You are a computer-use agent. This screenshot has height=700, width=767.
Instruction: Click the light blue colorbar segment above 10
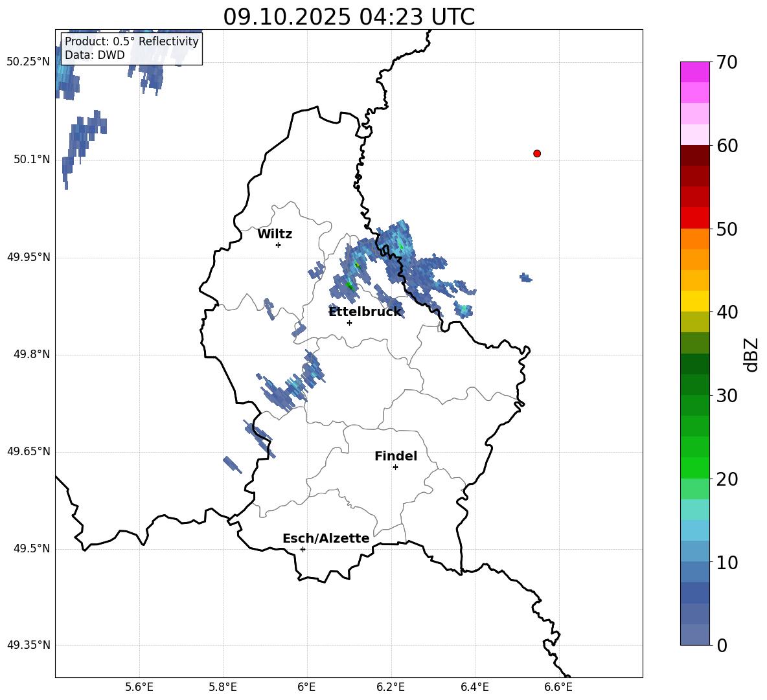coord(695,551)
